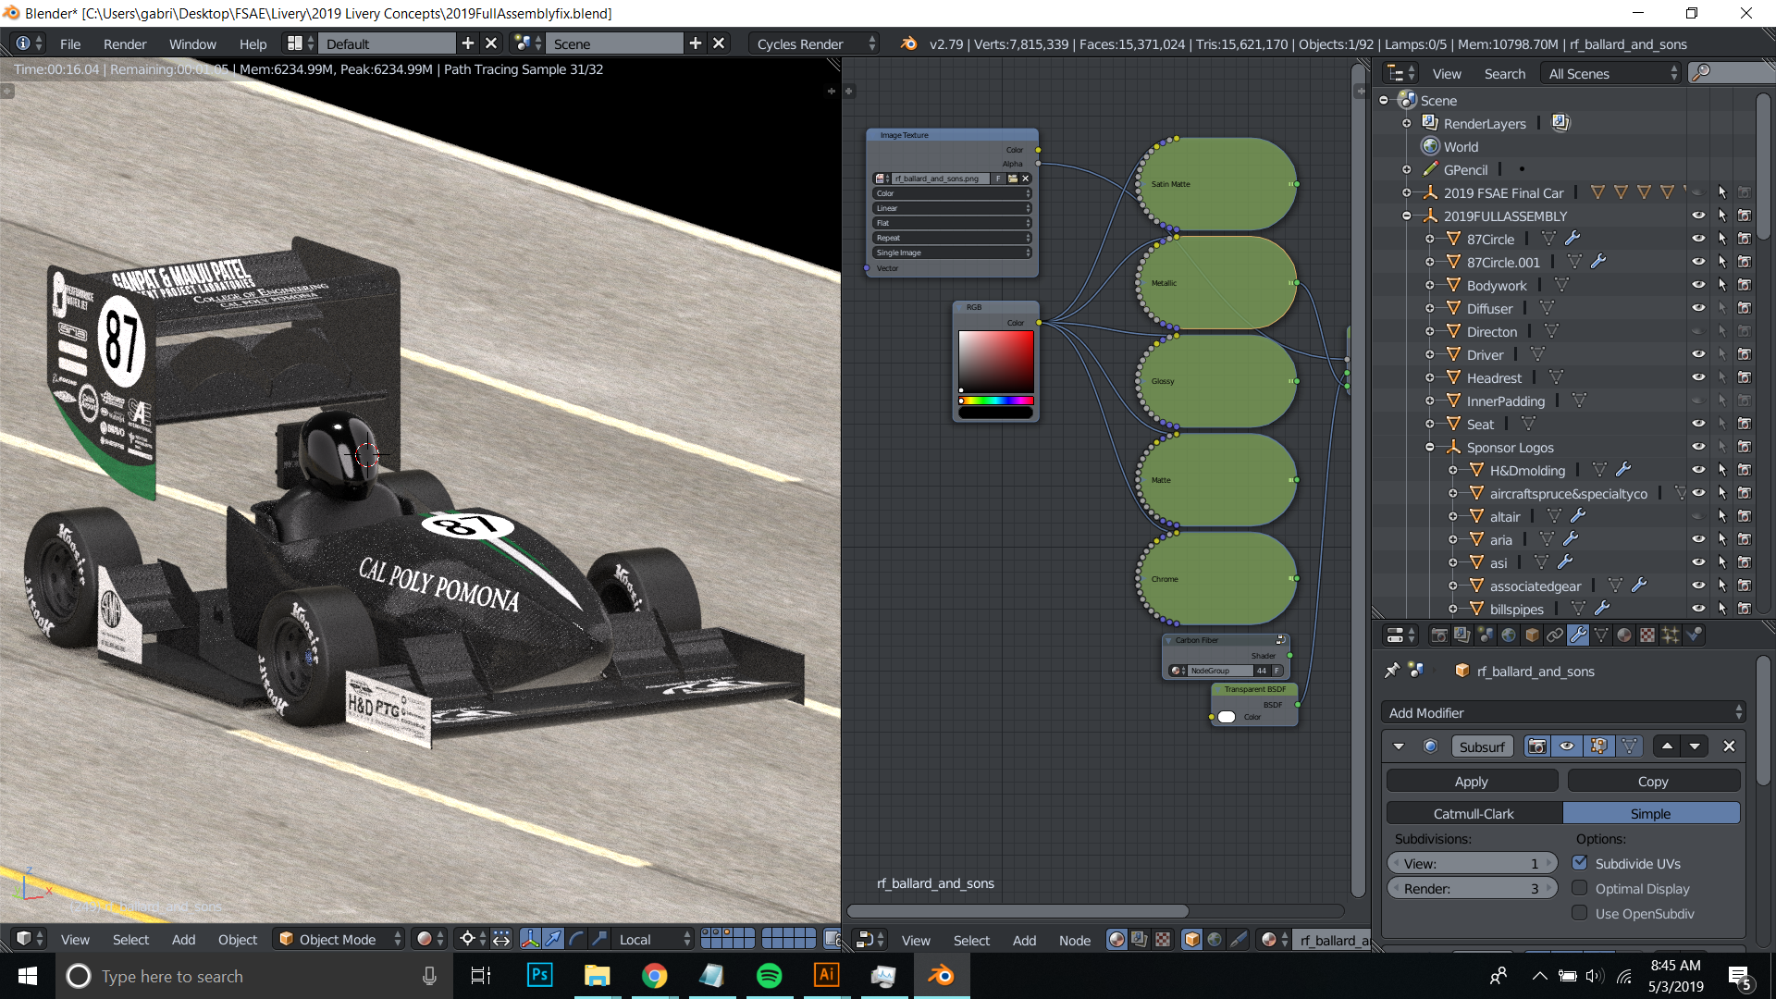Image resolution: width=1776 pixels, height=999 pixels.
Task: Select compositing nodes tree type in node editor
Action: coord(1140,940)
